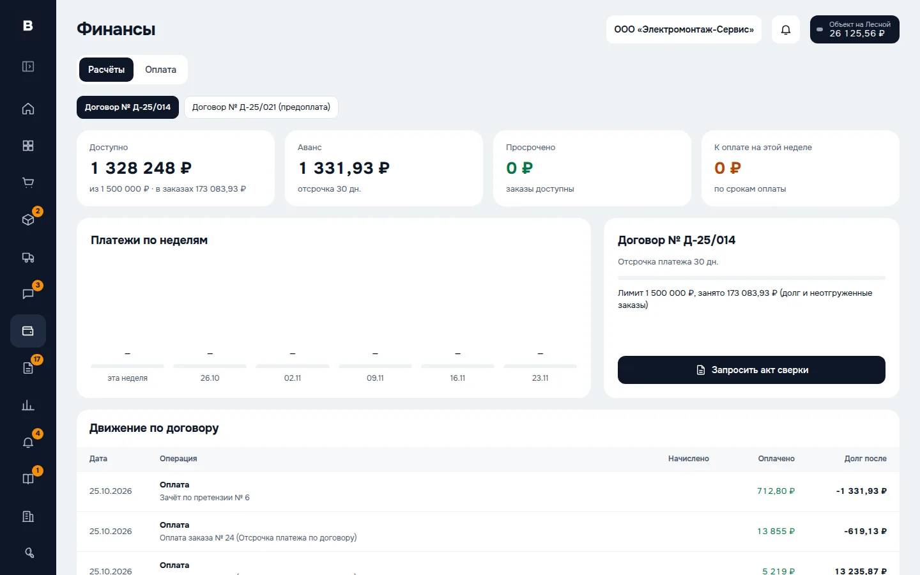Open the documents icon with badge 17
Image resolution: width=920 pixels, height=575 pixels.
click(x=28, y=368)
